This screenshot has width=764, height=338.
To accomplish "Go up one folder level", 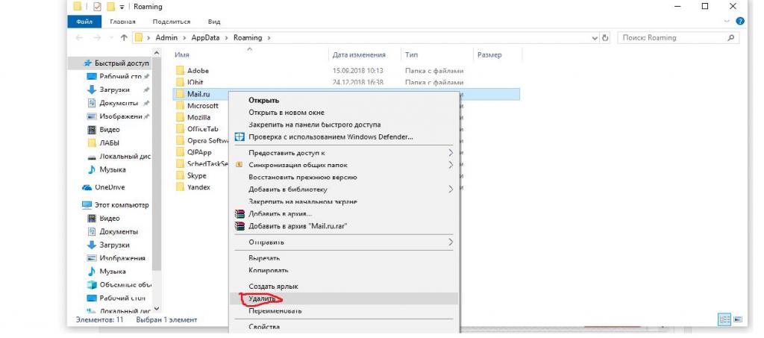I will pos(124,37).
